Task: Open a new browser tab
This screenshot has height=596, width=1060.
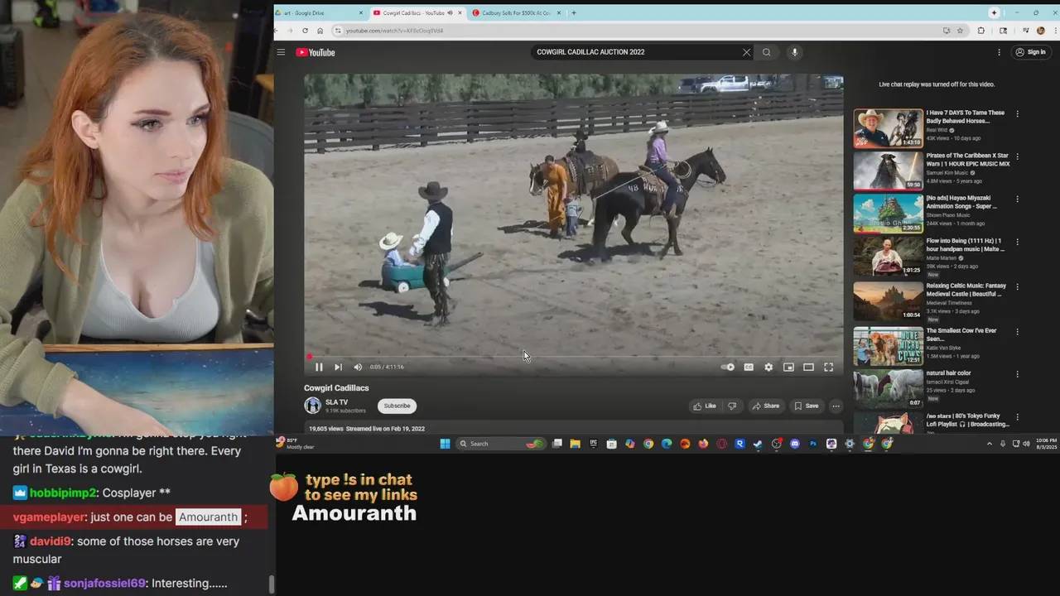Action: click(574, 12)
